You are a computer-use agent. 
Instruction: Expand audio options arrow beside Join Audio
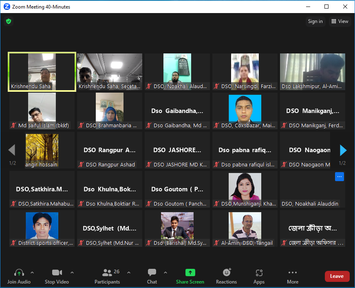(32, 272)
